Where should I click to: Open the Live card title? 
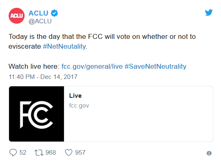click(75, 96)
